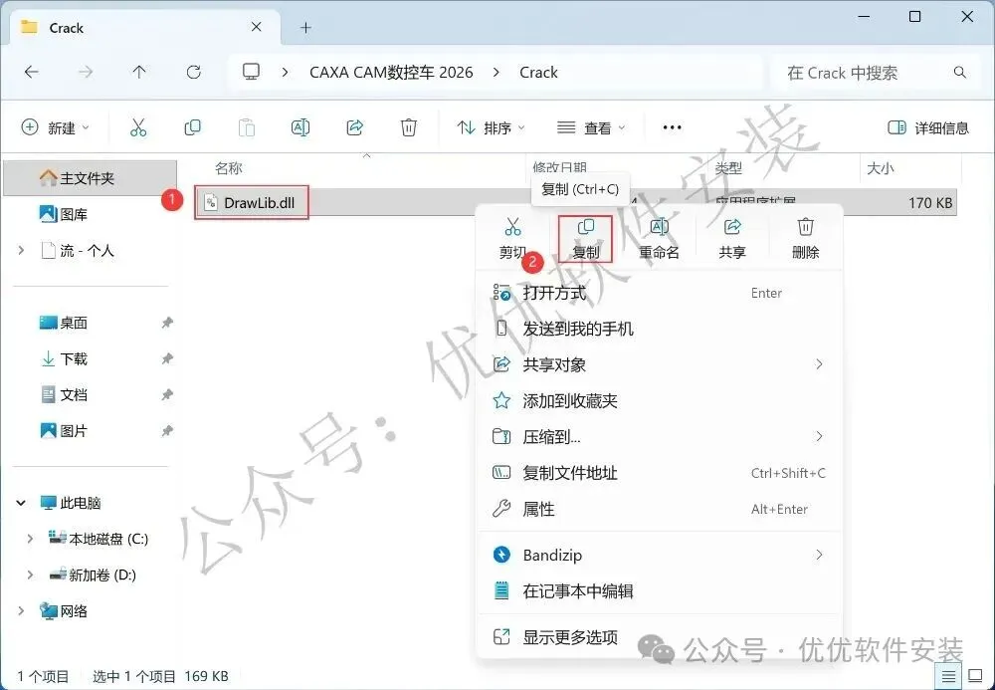The width and height of the screenshot is (995, 690).
Task: Click the breadcrumb chevron after CAXA CAM数控车 2026
Action: pos(497,73)
